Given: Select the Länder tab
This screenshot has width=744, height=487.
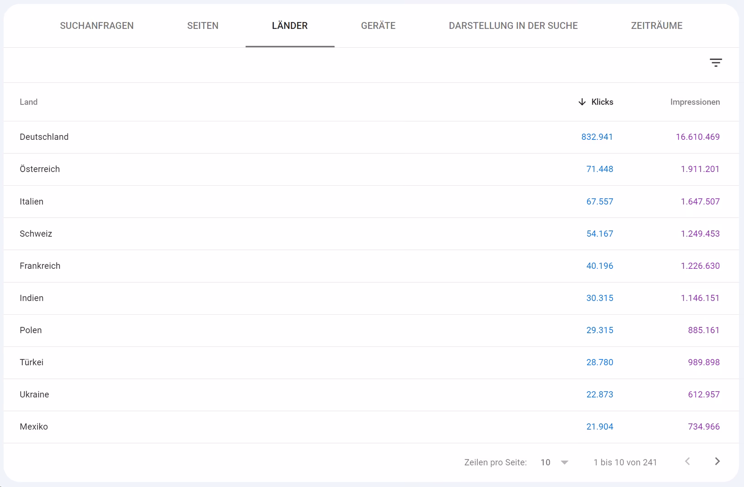Looking at the screenshot, I should click(290, 26).
